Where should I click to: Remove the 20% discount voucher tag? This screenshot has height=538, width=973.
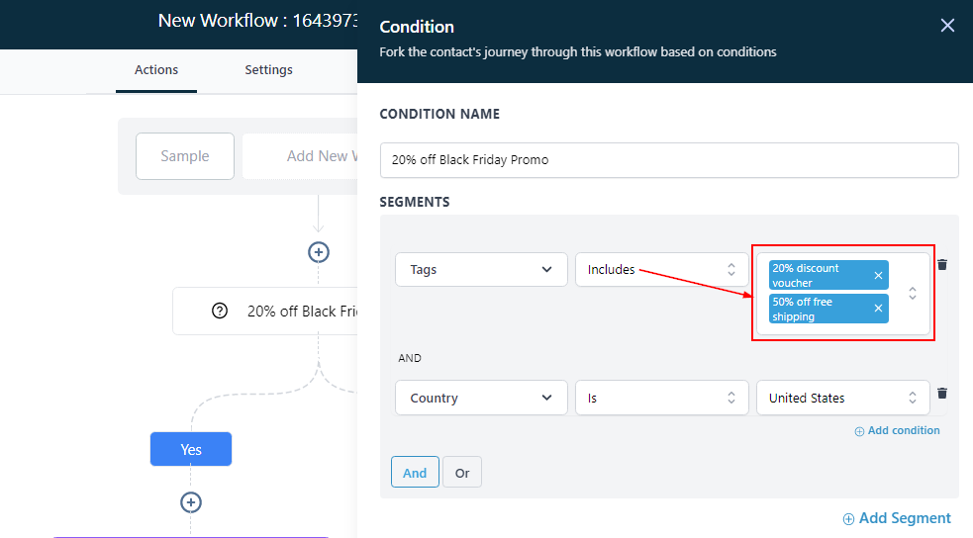pyautogui.click(x=878, y=276)
